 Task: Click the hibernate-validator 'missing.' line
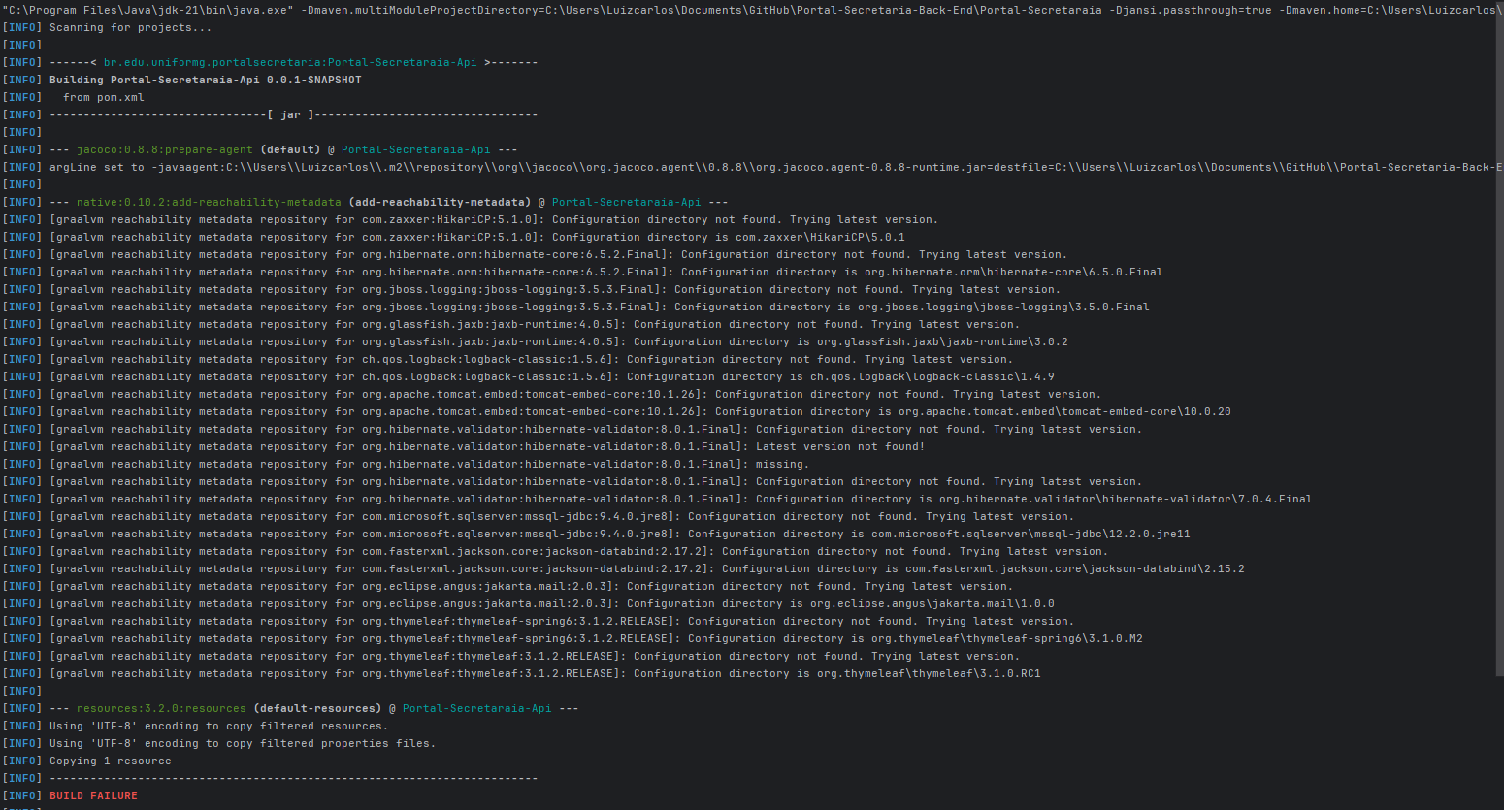coord(406,464)
